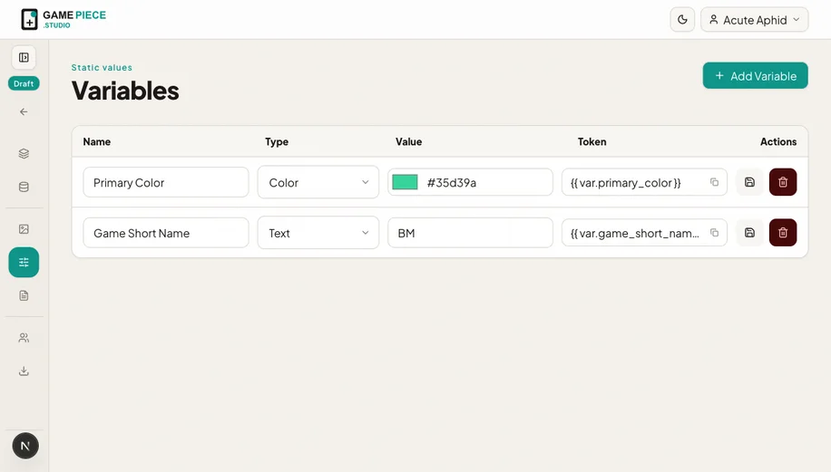Open the image assets sidebar icon
The image size is (831, 472).
pos(24,229)
